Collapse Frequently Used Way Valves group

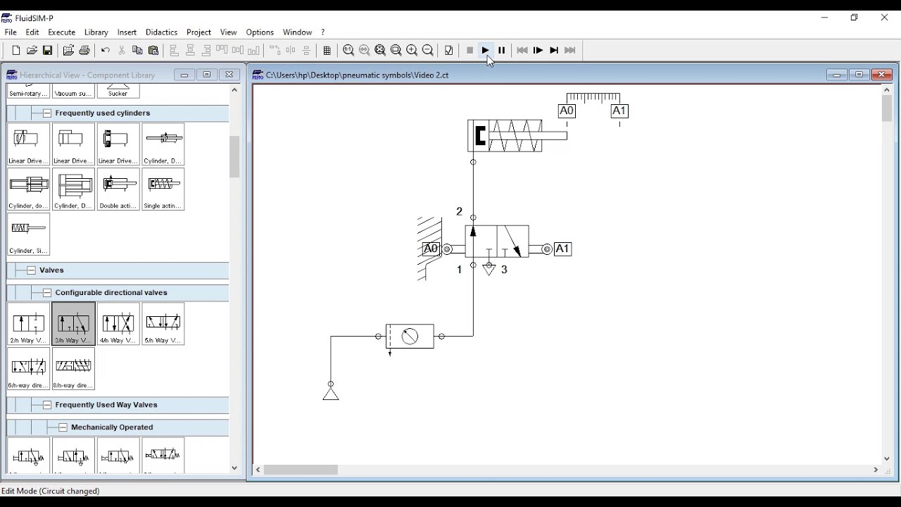pyautogui.click(x=46, y=405)
